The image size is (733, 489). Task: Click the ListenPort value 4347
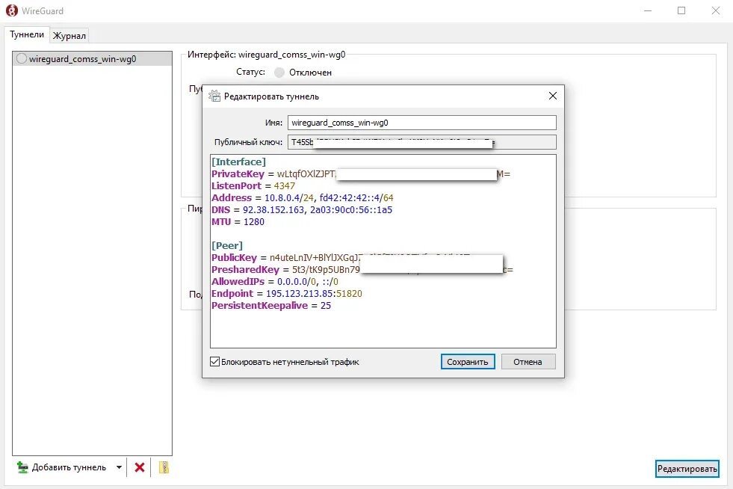click(284, 185)
